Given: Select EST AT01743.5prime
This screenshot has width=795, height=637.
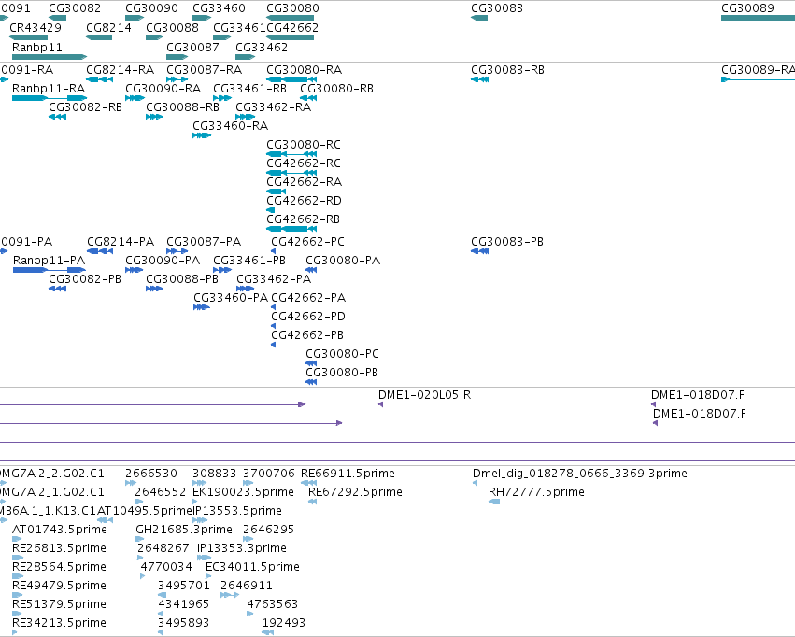Looking at the screenshot, I should (60, 529).
